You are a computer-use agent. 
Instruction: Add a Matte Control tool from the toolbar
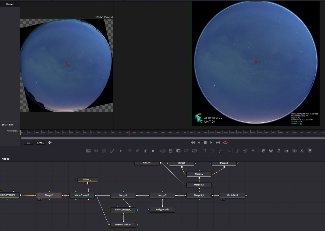pyautogui.click(x=178, y=151)
